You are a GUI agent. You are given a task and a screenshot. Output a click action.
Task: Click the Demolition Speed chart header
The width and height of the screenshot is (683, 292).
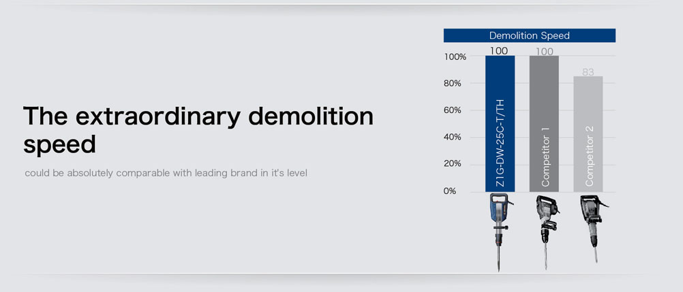tap(530, 35)
